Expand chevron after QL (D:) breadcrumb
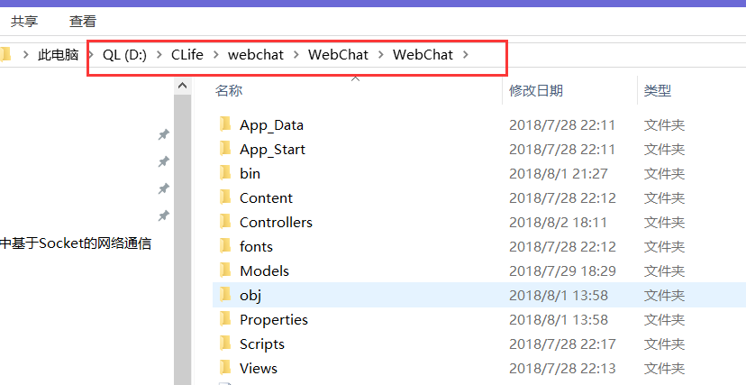This screenshot has height=385, width=746. tap(159, 55)
